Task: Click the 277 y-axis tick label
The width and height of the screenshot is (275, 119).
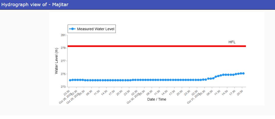Action: tap(64, 61)
